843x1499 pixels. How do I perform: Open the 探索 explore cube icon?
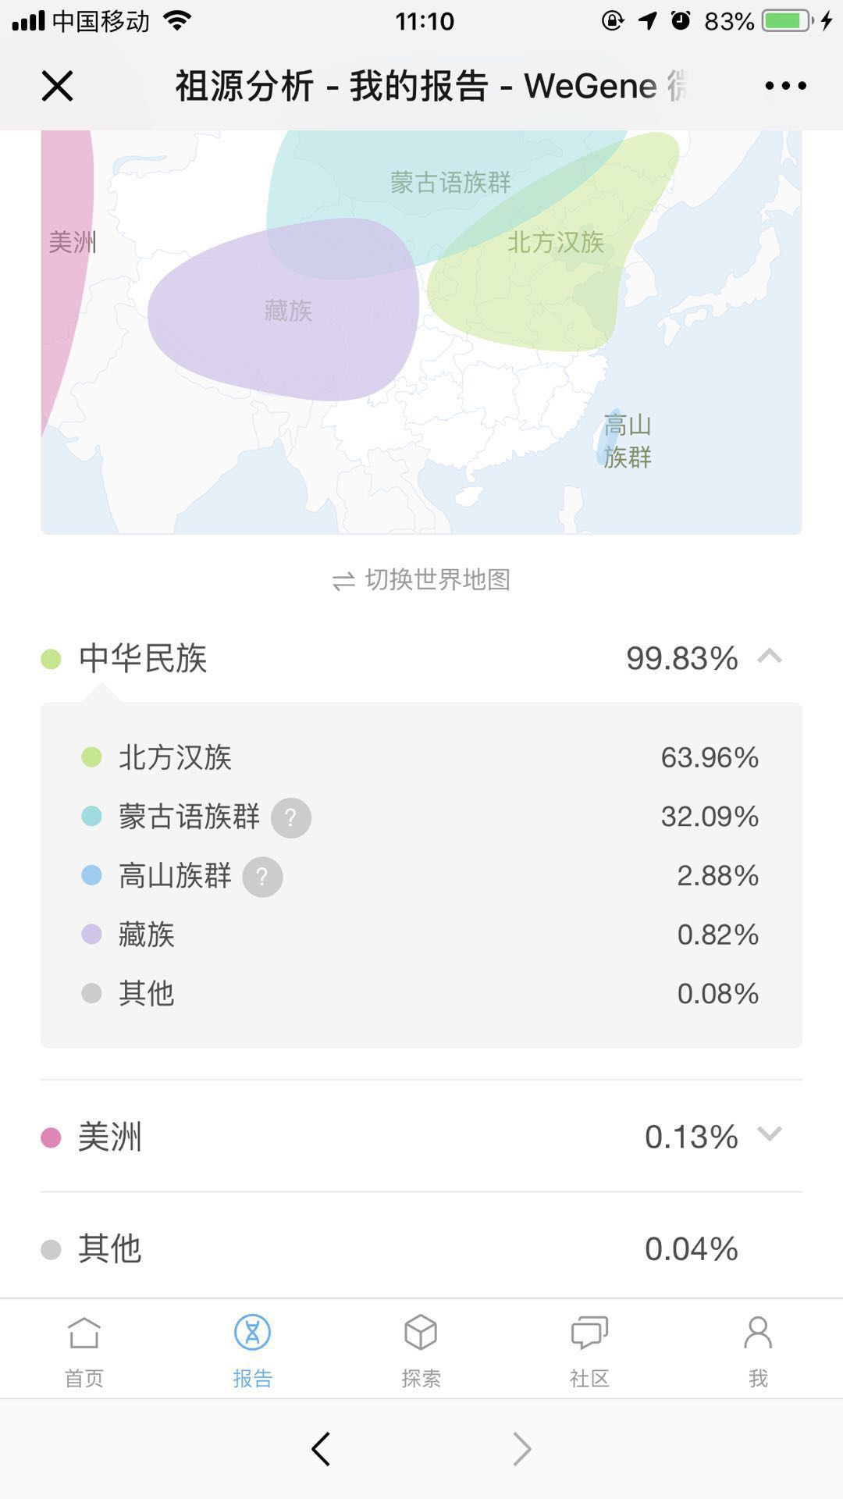421,1333
